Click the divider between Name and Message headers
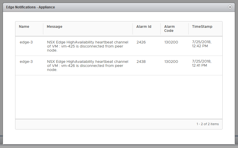The height and width of the screenshot is (148, 238). pyautogui.click(x=43, y=29)
